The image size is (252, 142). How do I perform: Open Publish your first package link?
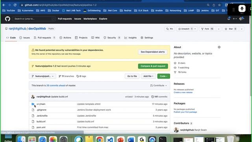(x=185, y=112)
